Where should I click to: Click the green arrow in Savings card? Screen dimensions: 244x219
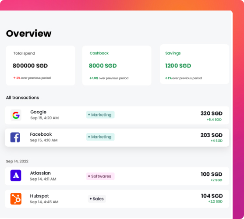point(166,78)
